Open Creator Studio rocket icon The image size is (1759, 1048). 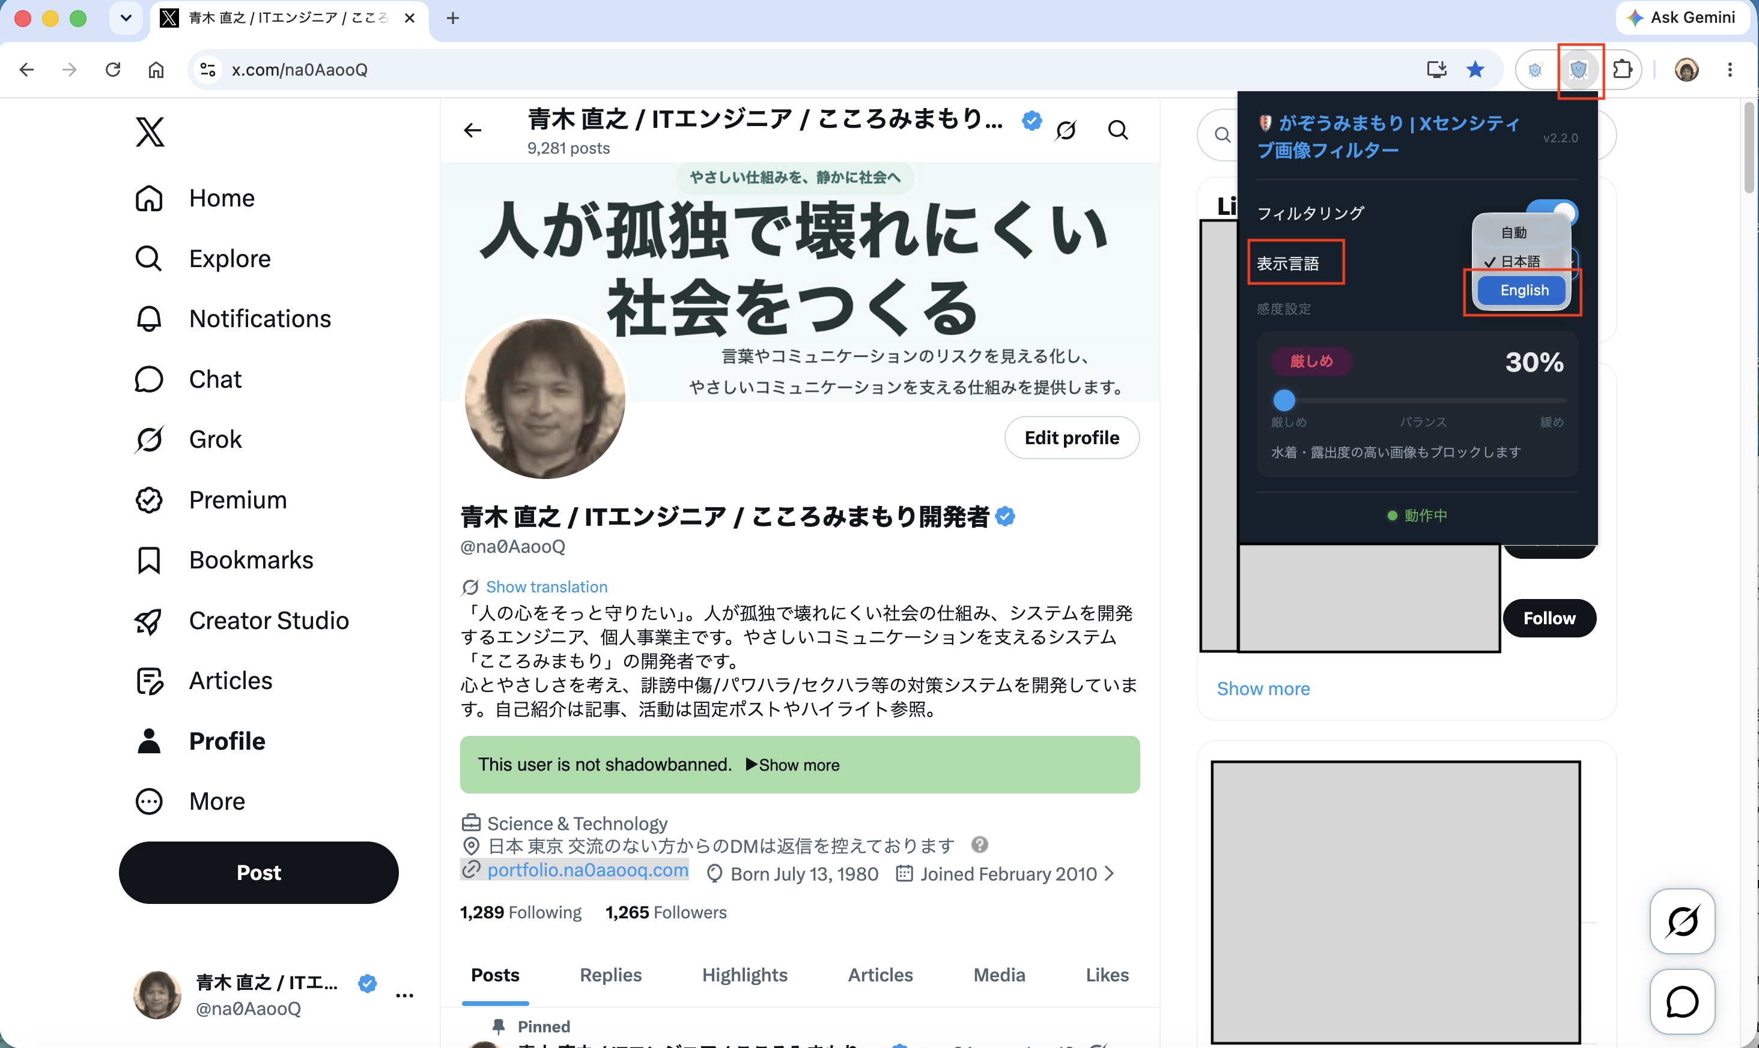click(x=149, y=621)
